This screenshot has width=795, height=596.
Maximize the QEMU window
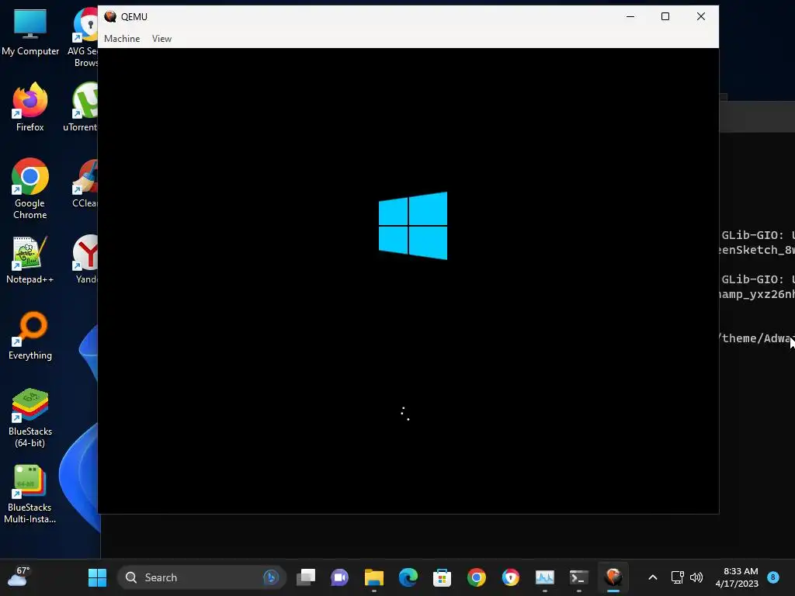pos(665,17)
